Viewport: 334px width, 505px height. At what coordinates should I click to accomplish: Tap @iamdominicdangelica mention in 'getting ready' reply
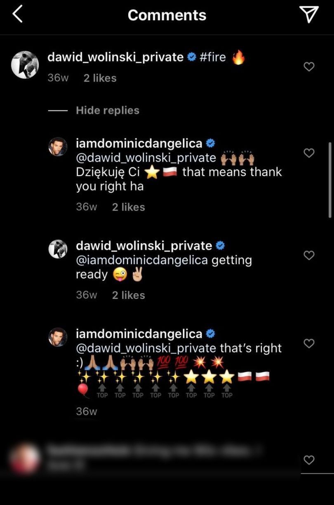point(142,260)
